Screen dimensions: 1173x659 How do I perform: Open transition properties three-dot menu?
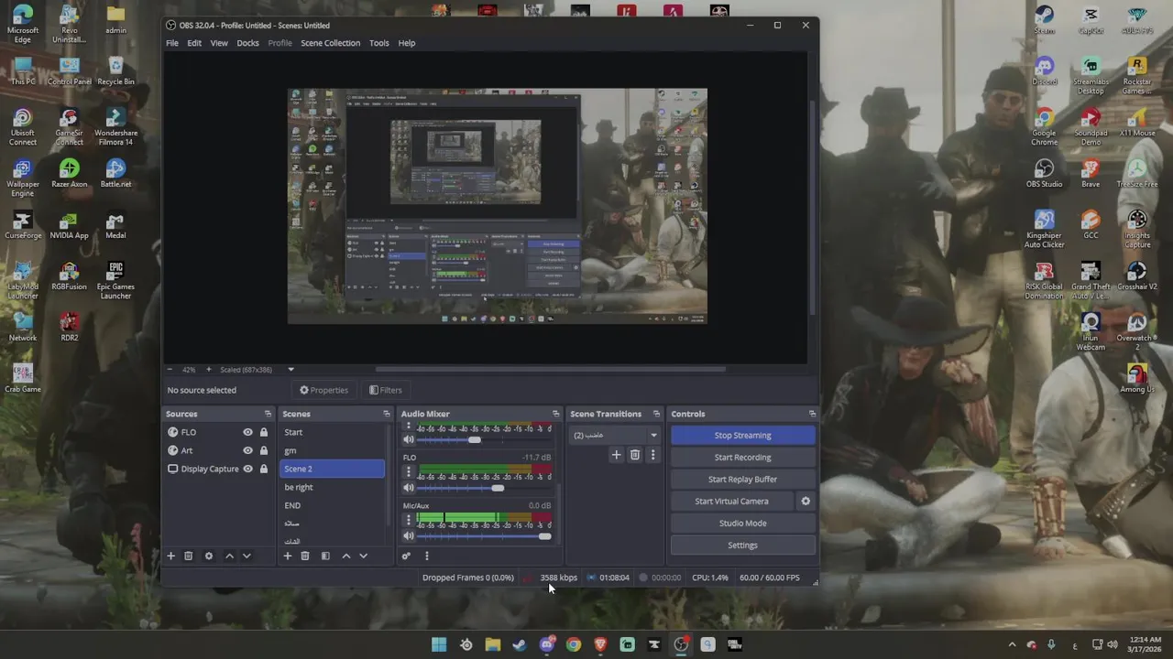(652, 455)
